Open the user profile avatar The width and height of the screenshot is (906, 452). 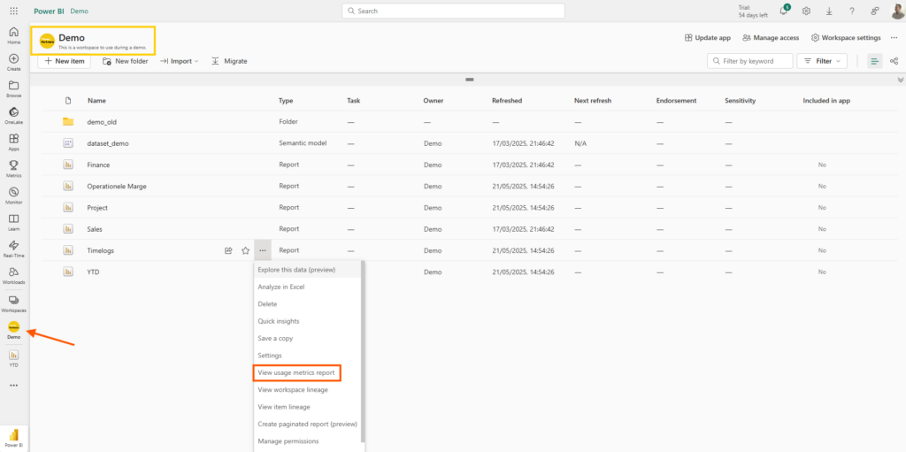pyautogui.click(x=897, y=11)
